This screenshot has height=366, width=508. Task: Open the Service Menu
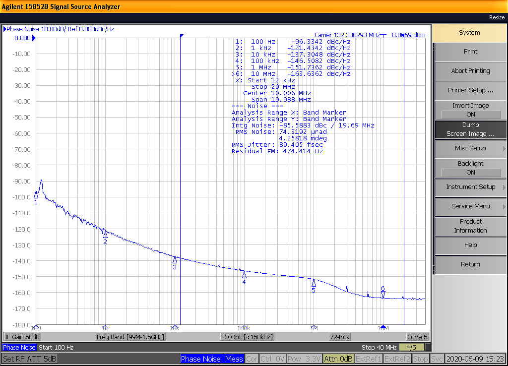[x=470, y=206]
